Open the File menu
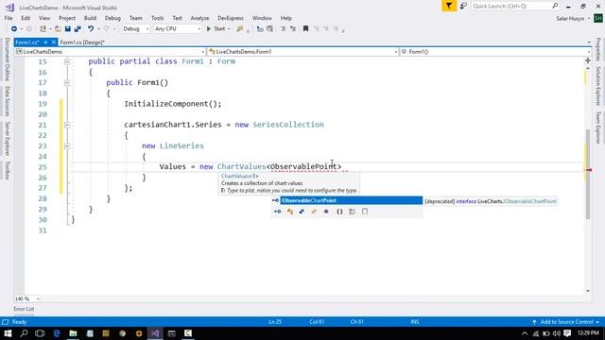This screenshot has height=340, width=605. pos(9,18)
